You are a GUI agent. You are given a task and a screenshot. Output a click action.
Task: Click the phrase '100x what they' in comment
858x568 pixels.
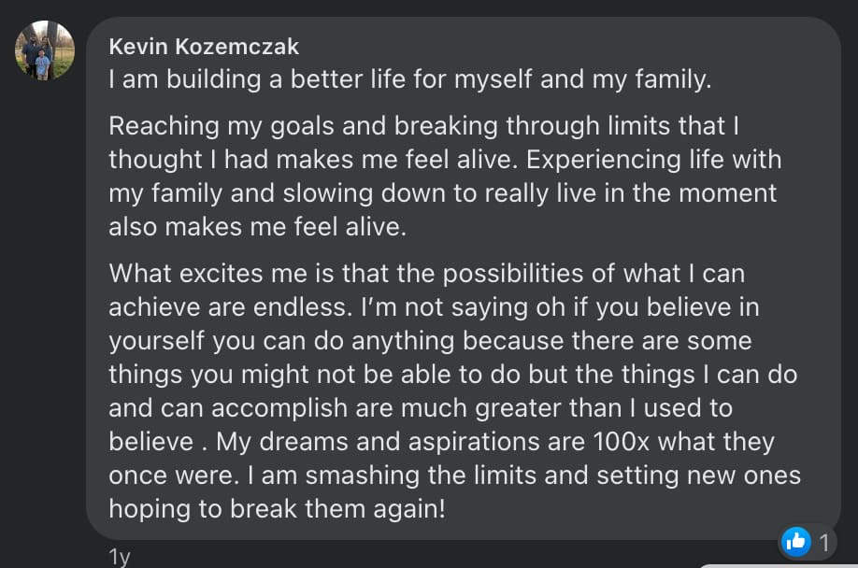click(684, 442)
